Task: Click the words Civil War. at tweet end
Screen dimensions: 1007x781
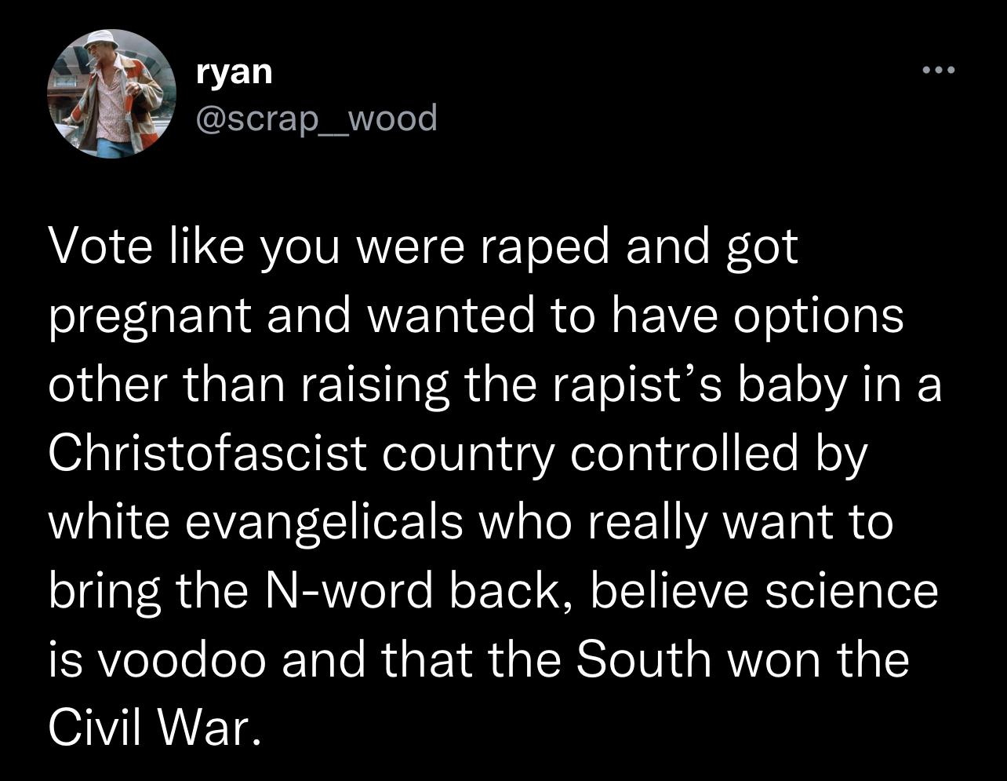Action: click(153, 728)
